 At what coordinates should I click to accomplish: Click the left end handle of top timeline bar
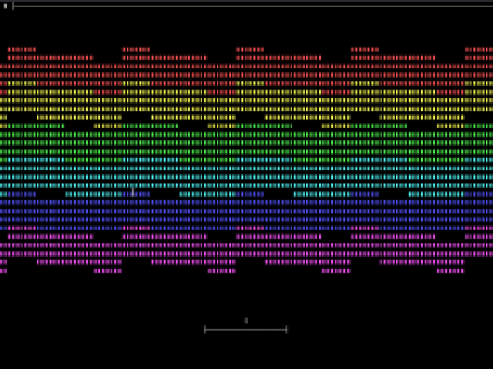(13, 6)
